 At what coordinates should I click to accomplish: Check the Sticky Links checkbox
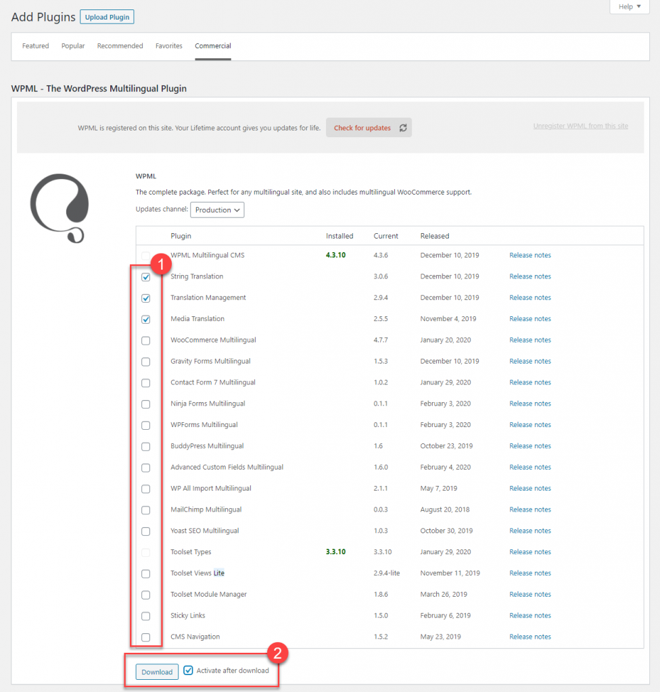click(x=146, y=616)
